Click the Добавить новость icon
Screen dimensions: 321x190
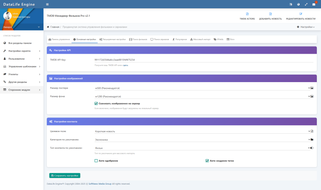[270, 14]
